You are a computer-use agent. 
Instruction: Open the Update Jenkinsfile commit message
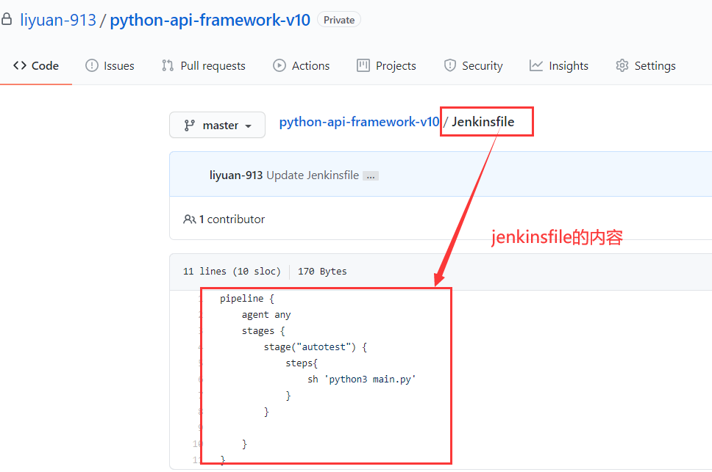tap(313, 175)
